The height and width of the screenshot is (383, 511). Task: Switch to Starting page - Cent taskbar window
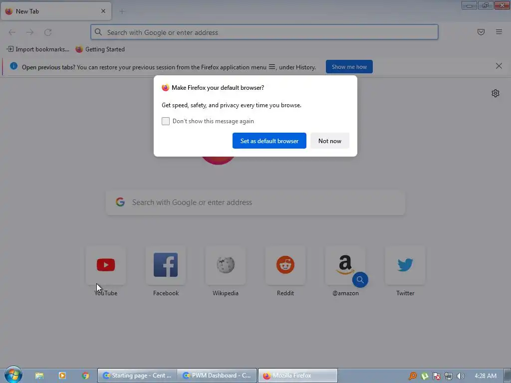tap(137, 376)
